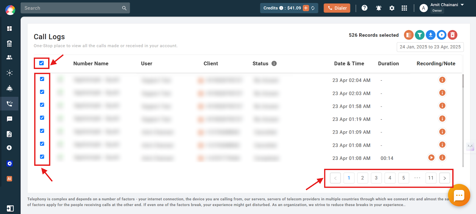Uncheck the 23 Apr 01:19 AM row checkbox
The height and width of the screenshot is (214, 476).
(42, 118)
